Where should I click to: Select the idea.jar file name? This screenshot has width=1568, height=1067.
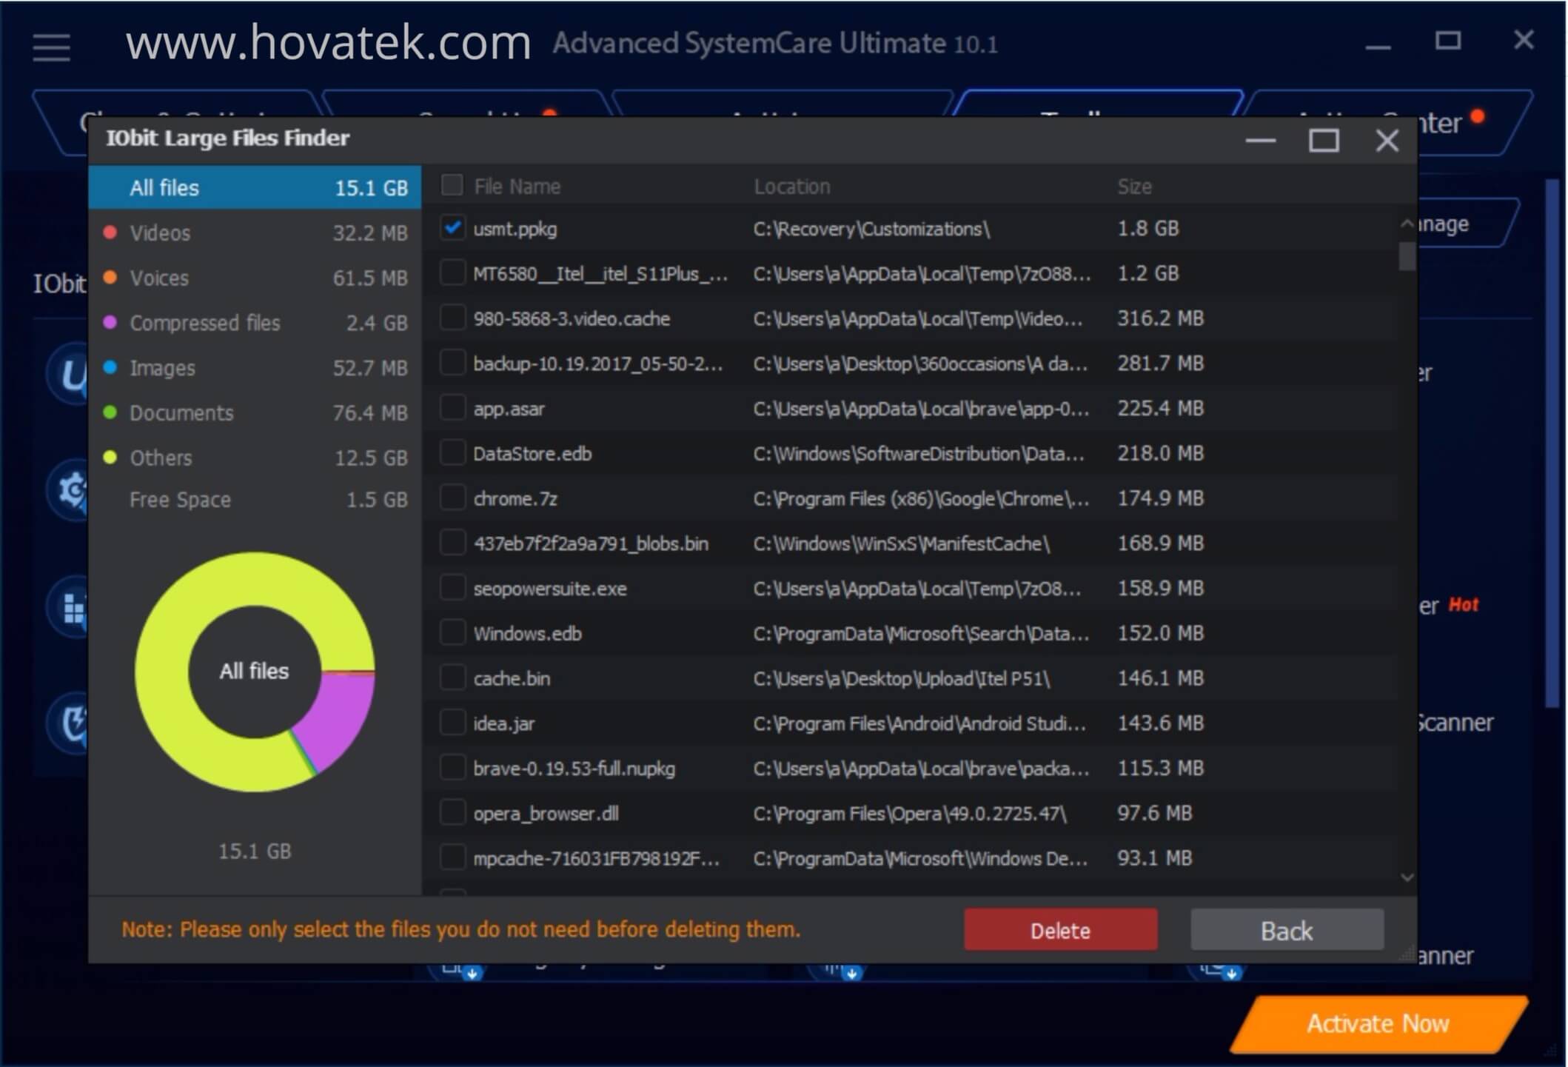pyautogui.click(x=503, y=723)
